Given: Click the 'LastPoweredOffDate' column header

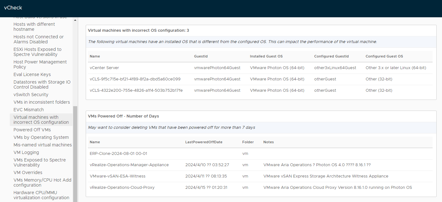Looking at the screenshot, I should point(204,142).
